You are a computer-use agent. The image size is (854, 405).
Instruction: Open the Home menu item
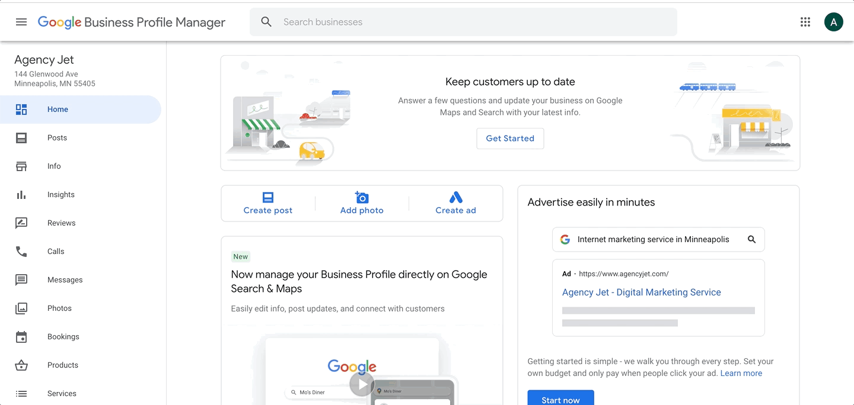click(81, 110)
